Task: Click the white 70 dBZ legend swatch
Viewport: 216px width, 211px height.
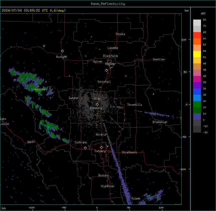Action: [x=197, y=23]
